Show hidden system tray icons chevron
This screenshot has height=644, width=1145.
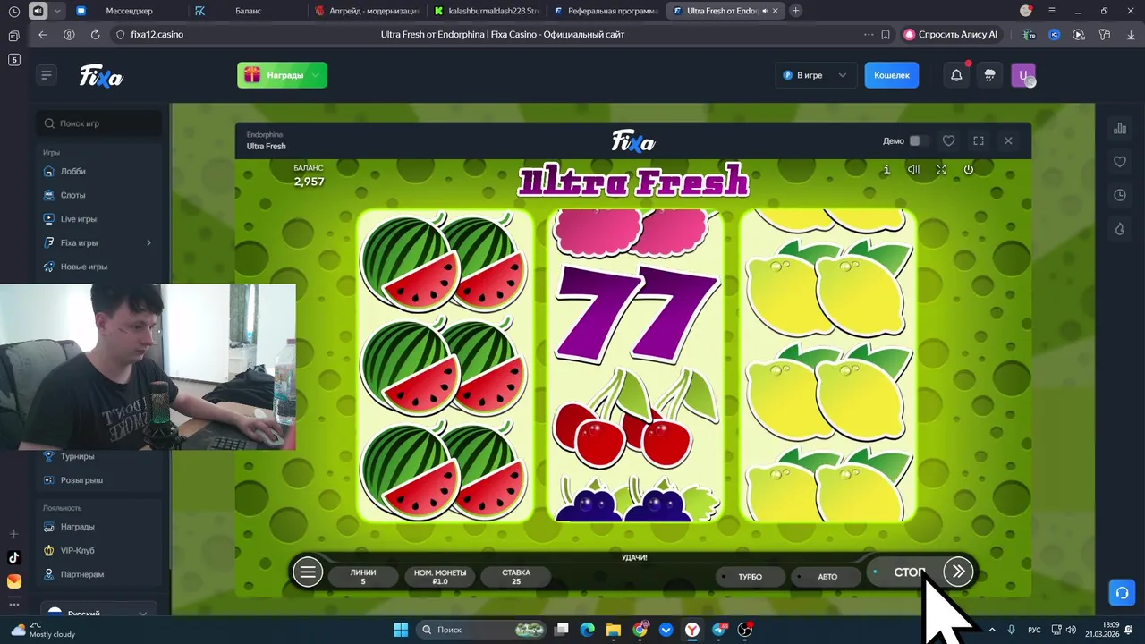[991, 630]
